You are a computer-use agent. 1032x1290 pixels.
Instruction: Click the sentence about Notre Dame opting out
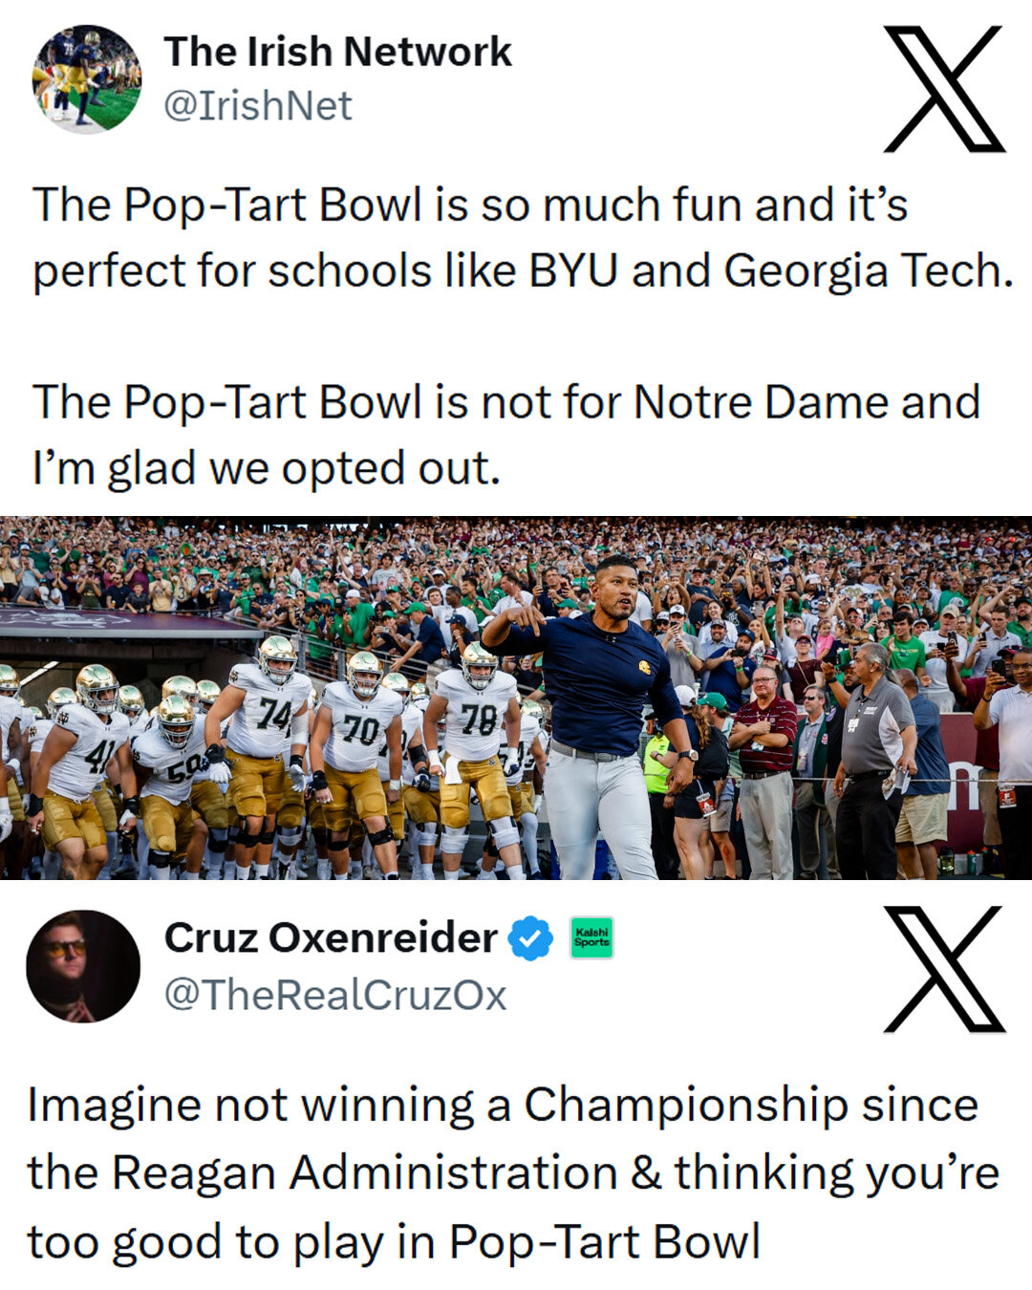click(x=506, y=435)
